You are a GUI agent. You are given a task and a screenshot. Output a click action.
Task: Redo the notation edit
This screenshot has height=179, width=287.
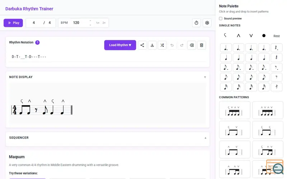182,45
